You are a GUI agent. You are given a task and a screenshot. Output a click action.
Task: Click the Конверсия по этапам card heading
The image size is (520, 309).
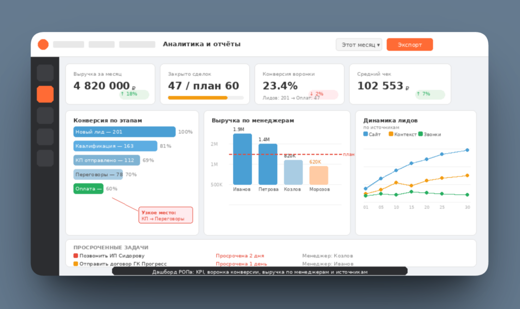(x=108, y=121)
